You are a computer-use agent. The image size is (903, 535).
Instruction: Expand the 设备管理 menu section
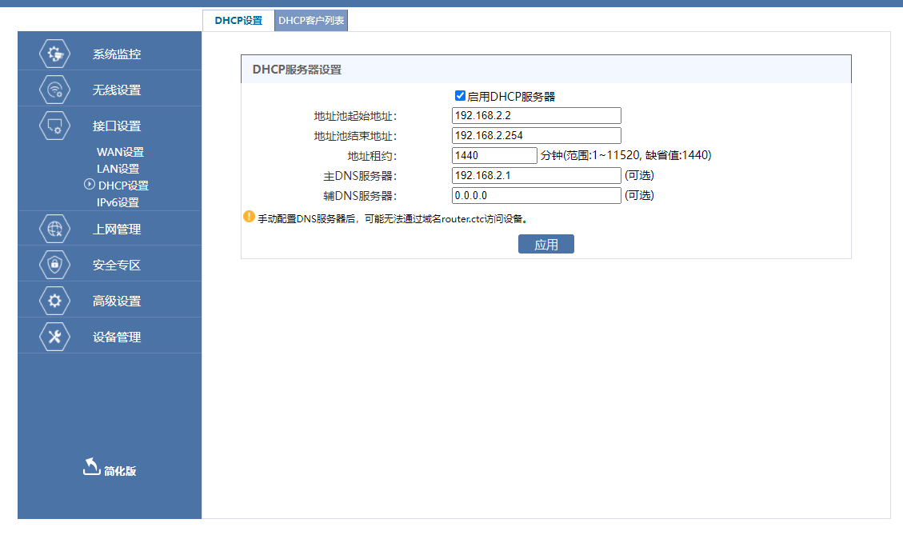[x=117, y=337]
